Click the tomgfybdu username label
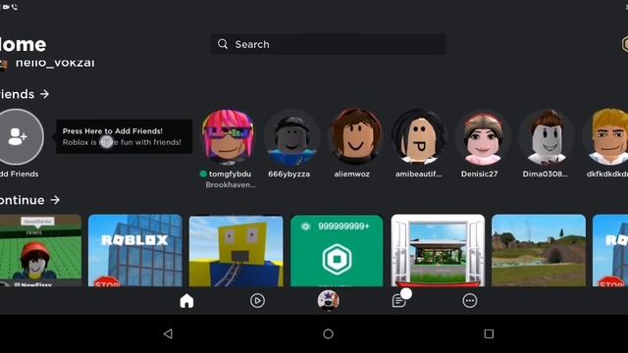The image size is (628, 353). 230,175
